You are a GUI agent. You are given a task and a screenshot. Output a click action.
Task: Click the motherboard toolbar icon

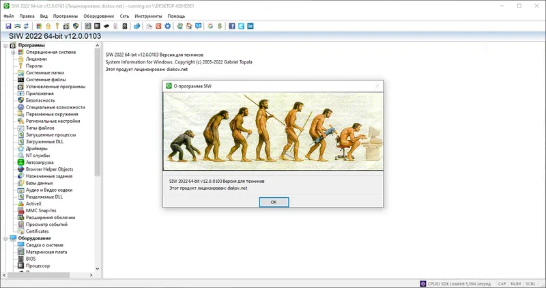[x=88, y=26]
